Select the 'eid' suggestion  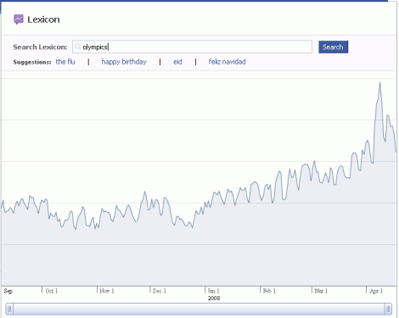point(177,62)
